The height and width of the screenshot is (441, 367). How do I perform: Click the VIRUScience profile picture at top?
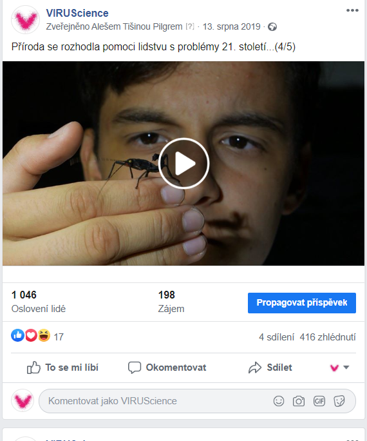coord(25,20)
